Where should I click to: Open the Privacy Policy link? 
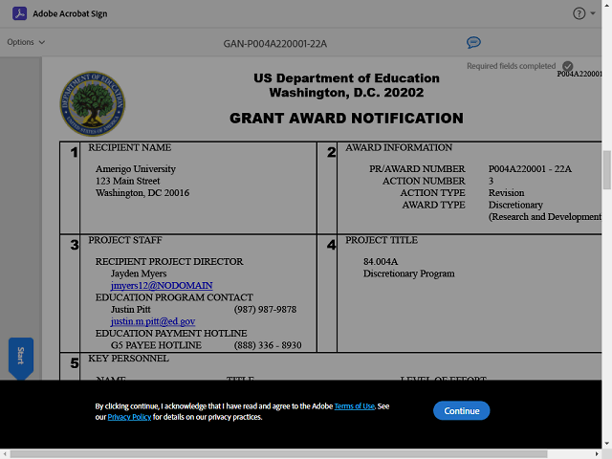(x=129, y=417)
